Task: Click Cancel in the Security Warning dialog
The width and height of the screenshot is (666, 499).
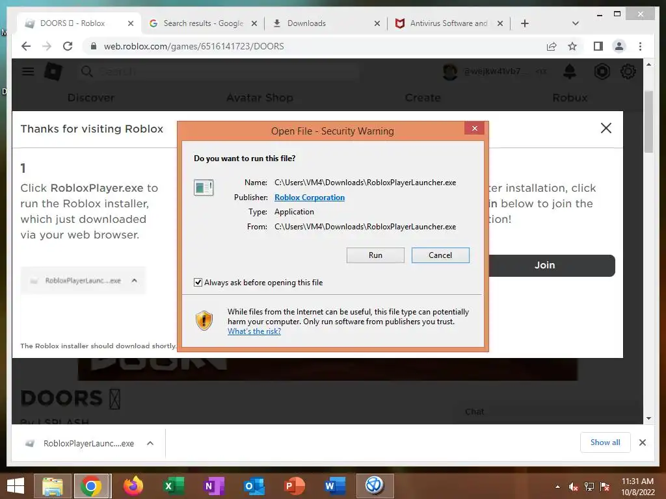Action: point(440,255)
